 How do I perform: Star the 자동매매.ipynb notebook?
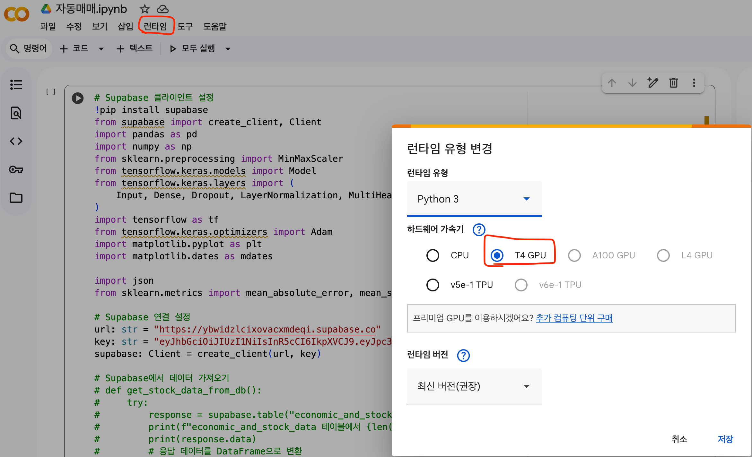pos(145,9)
